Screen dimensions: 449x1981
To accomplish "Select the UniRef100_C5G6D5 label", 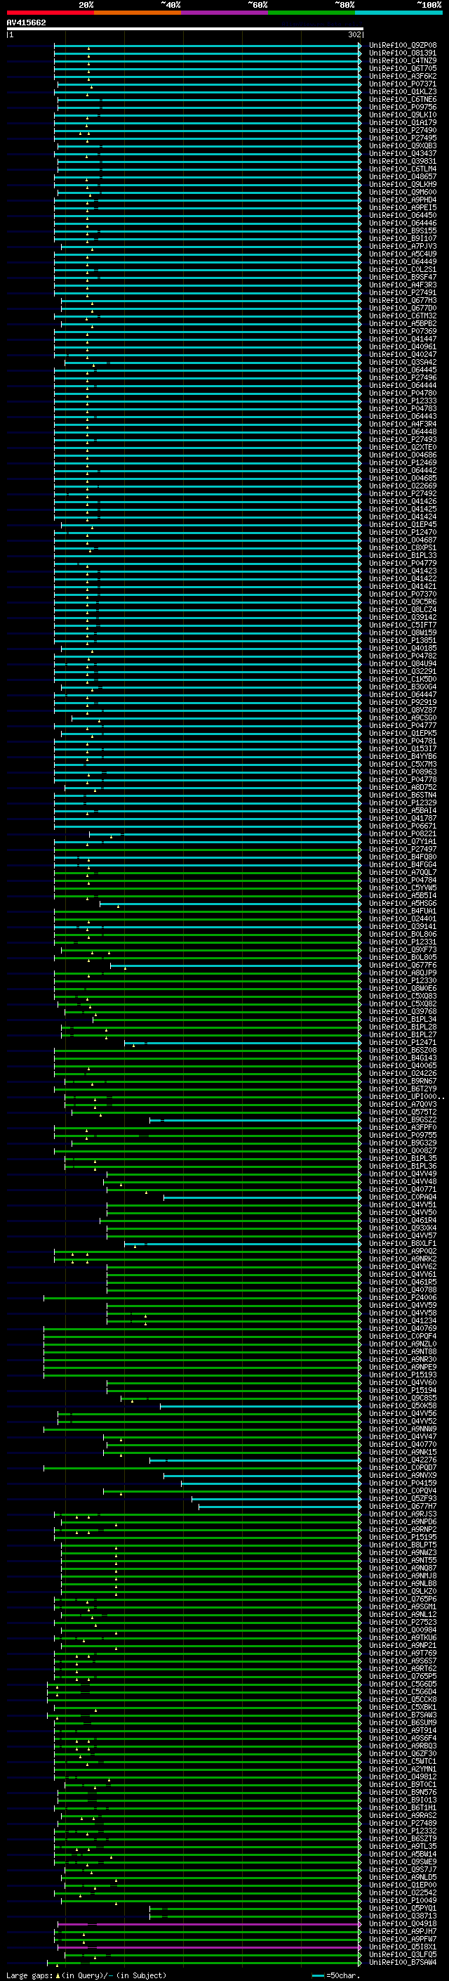I will (403, 1684).
